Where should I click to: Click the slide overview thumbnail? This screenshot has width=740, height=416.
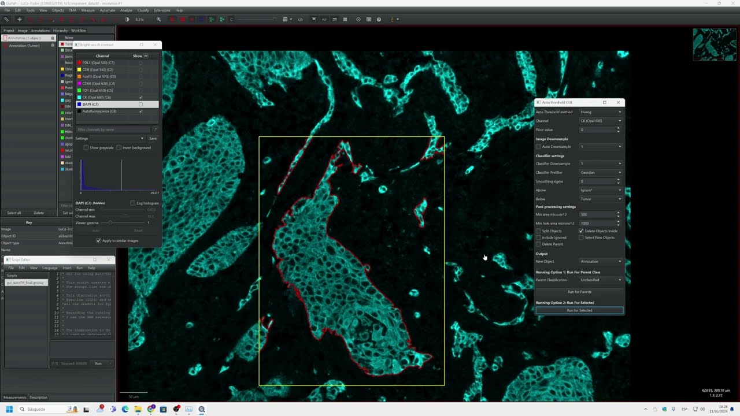click(x=715, y=44)
